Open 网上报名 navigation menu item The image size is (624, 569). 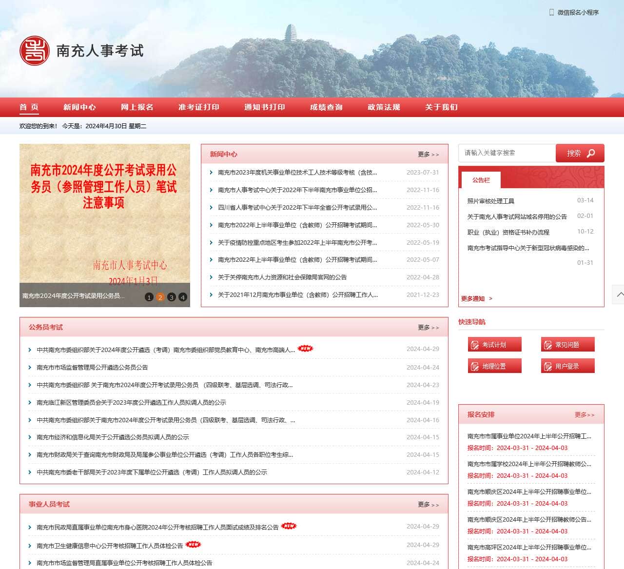(x=137, y=107)
